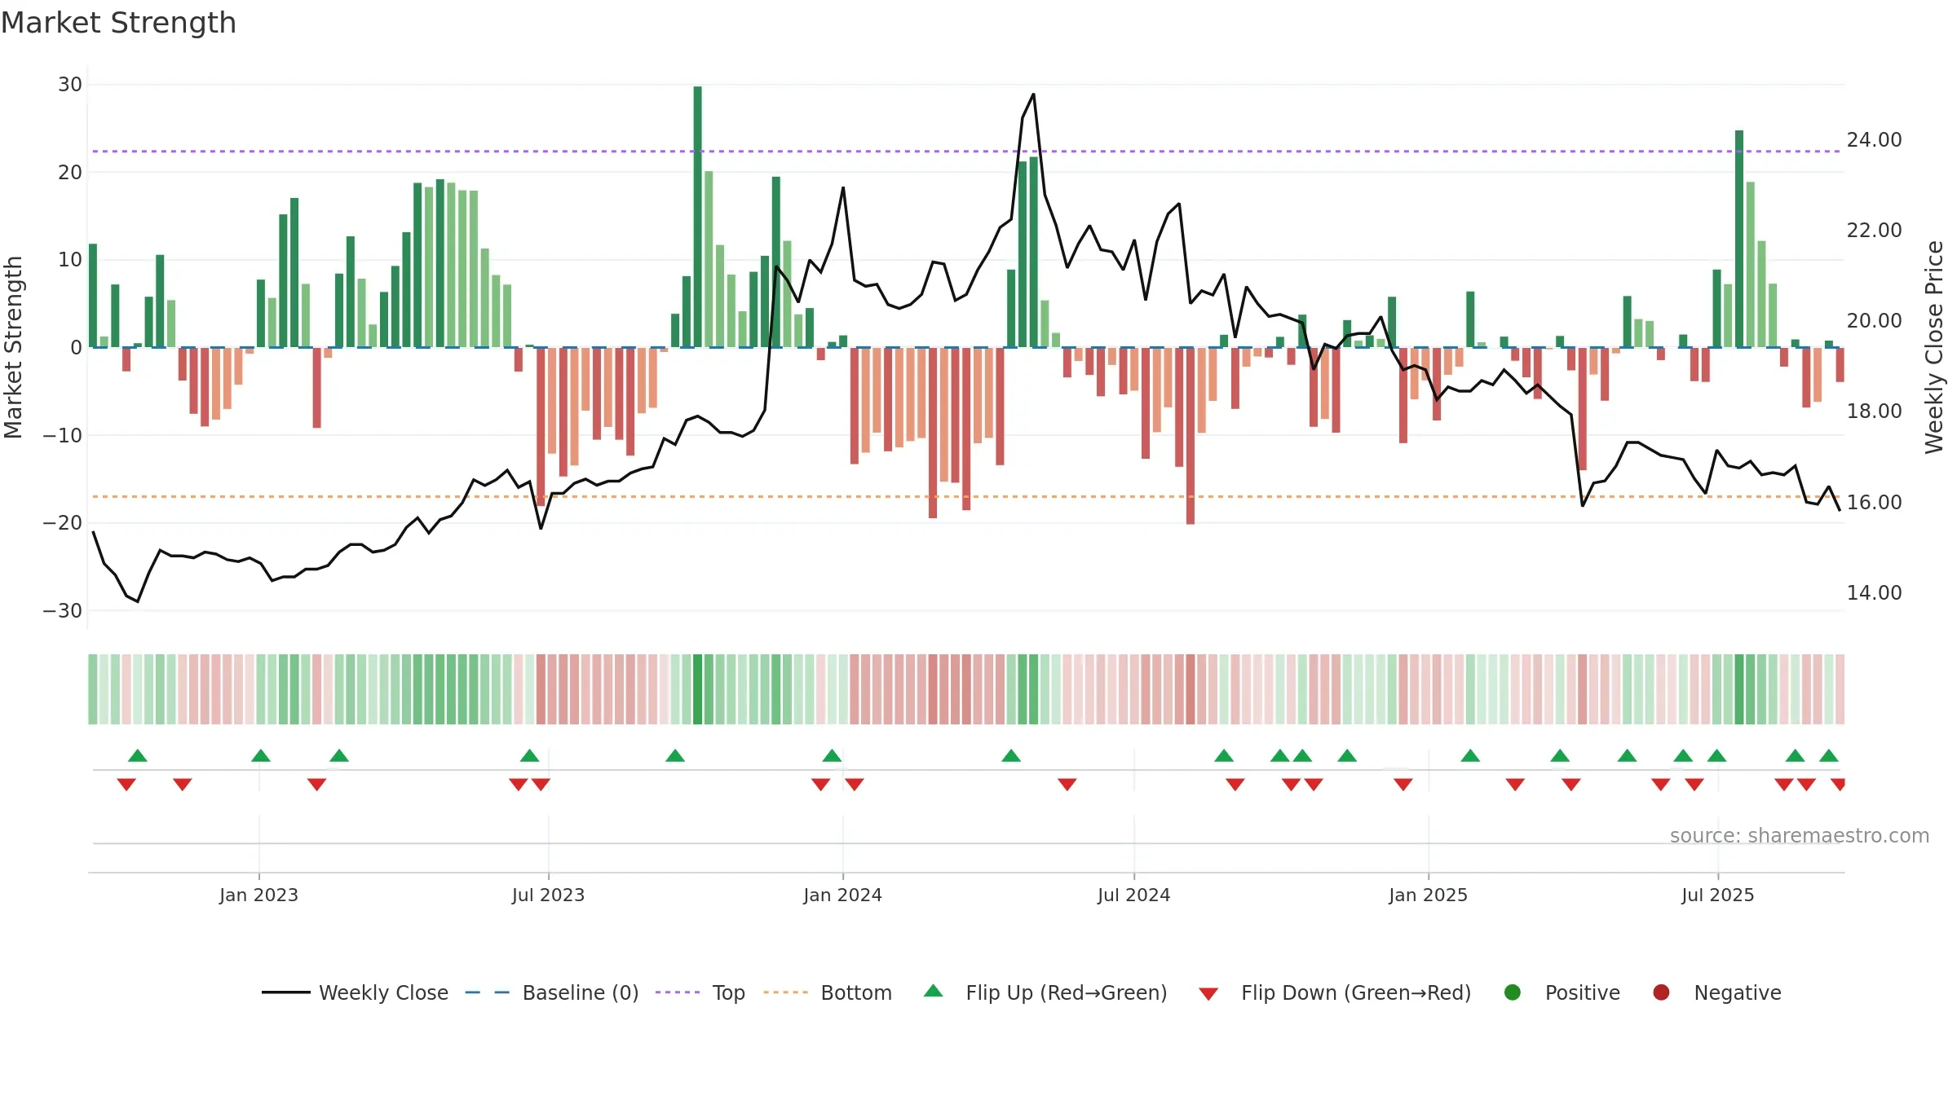Viewport: 1957px width, 1100px height.
Task: Click the tall green bar near 25 in Jul 2025
Action: (1739, 239)
